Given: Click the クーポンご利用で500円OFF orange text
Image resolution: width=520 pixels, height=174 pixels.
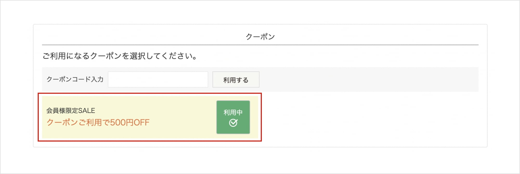Looking at the screenshot, I should (98, 122).
